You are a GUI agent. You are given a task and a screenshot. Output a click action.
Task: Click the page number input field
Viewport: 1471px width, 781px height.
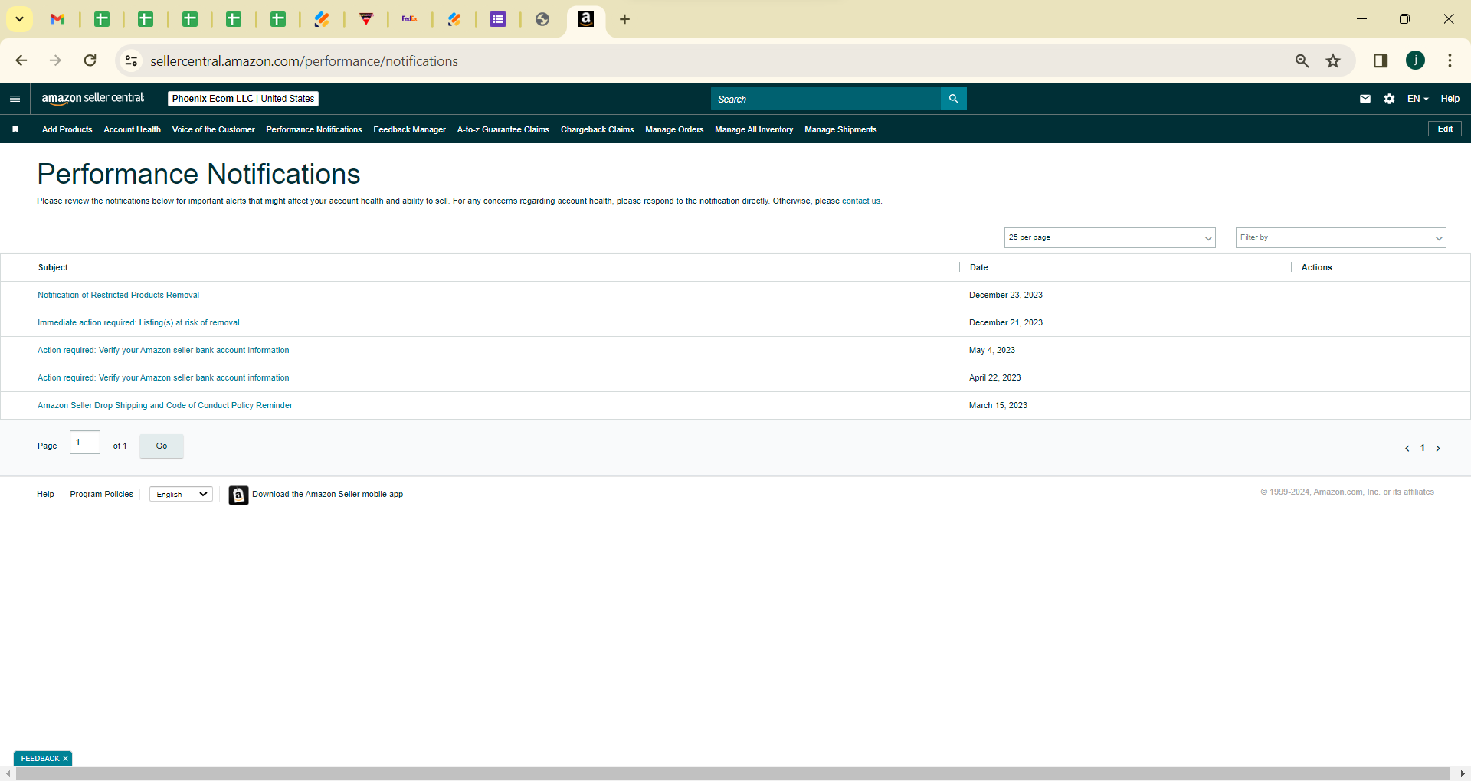tap(85, 442)
